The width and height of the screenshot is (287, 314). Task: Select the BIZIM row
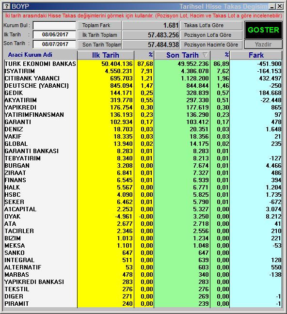click(x=143, y=238)
